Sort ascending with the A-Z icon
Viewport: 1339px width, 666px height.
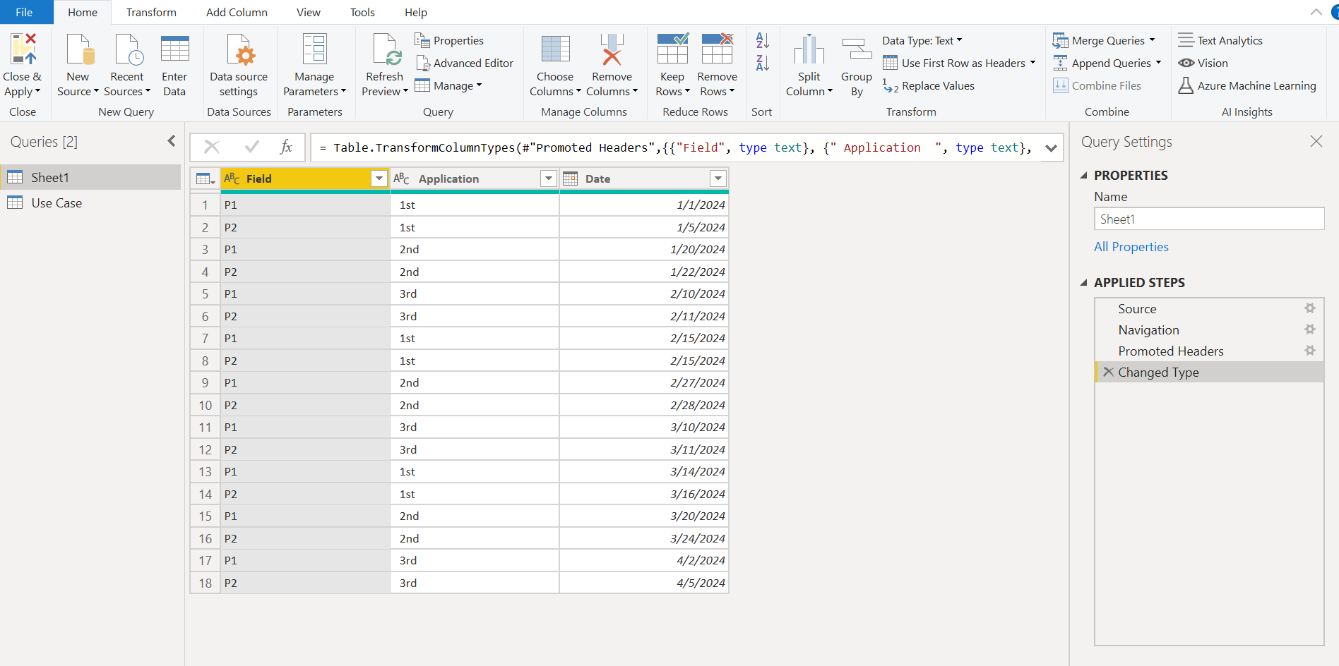pos(763,40)
